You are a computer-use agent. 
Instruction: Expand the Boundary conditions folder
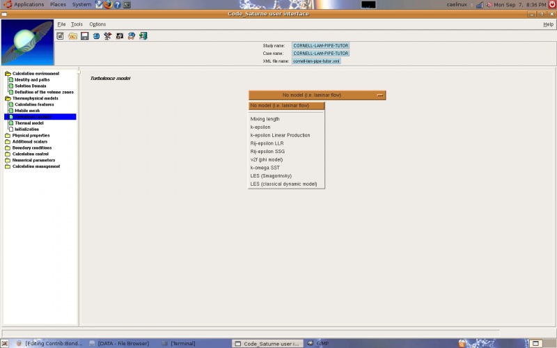8,148
